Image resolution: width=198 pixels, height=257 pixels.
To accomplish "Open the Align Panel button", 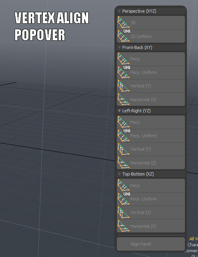I will (151, 244).
